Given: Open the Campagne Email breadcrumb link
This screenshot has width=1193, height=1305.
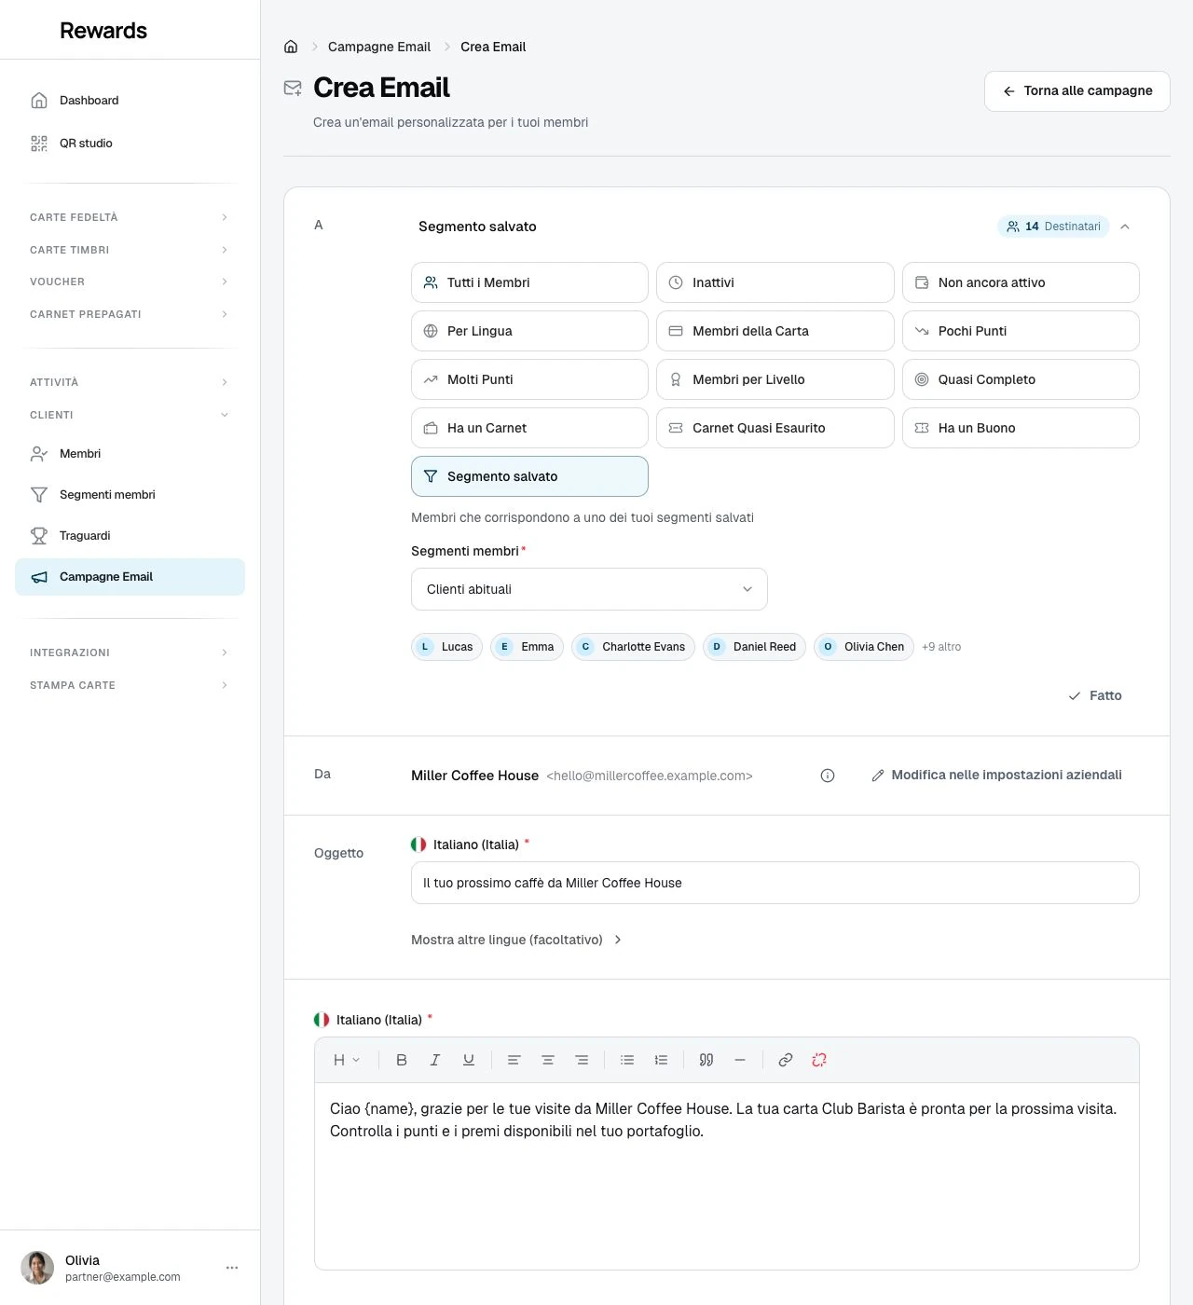Looking at the screenshot, I should [379, 47].
